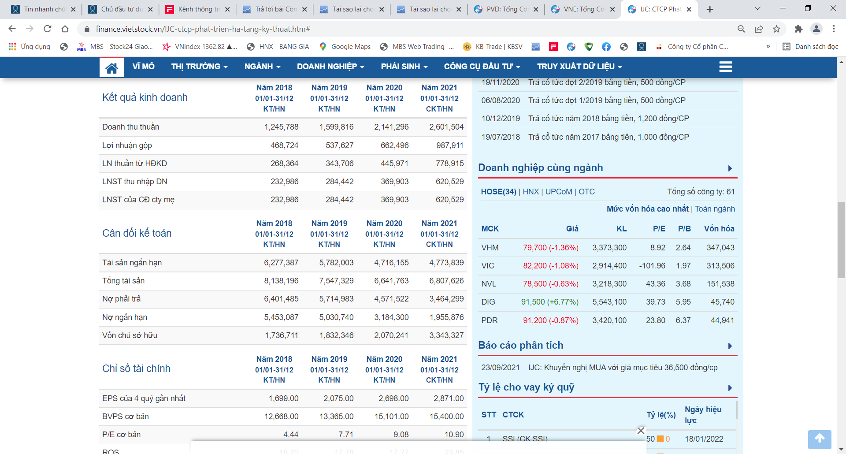846x454 pixels.
Task: Reload the page
Action: pos(47,29)
